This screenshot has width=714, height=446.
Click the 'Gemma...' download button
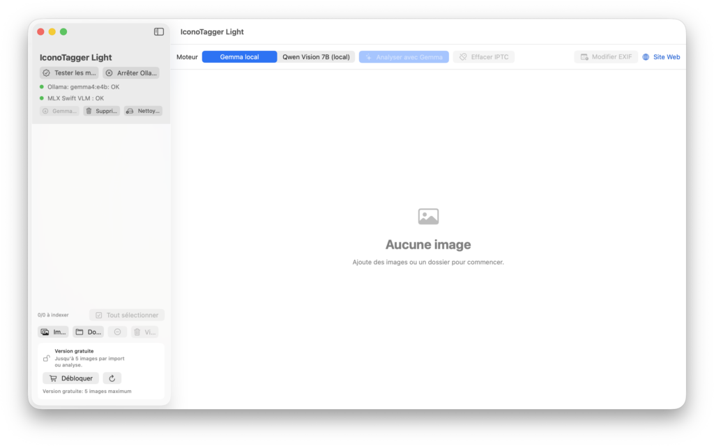point(59,111)
